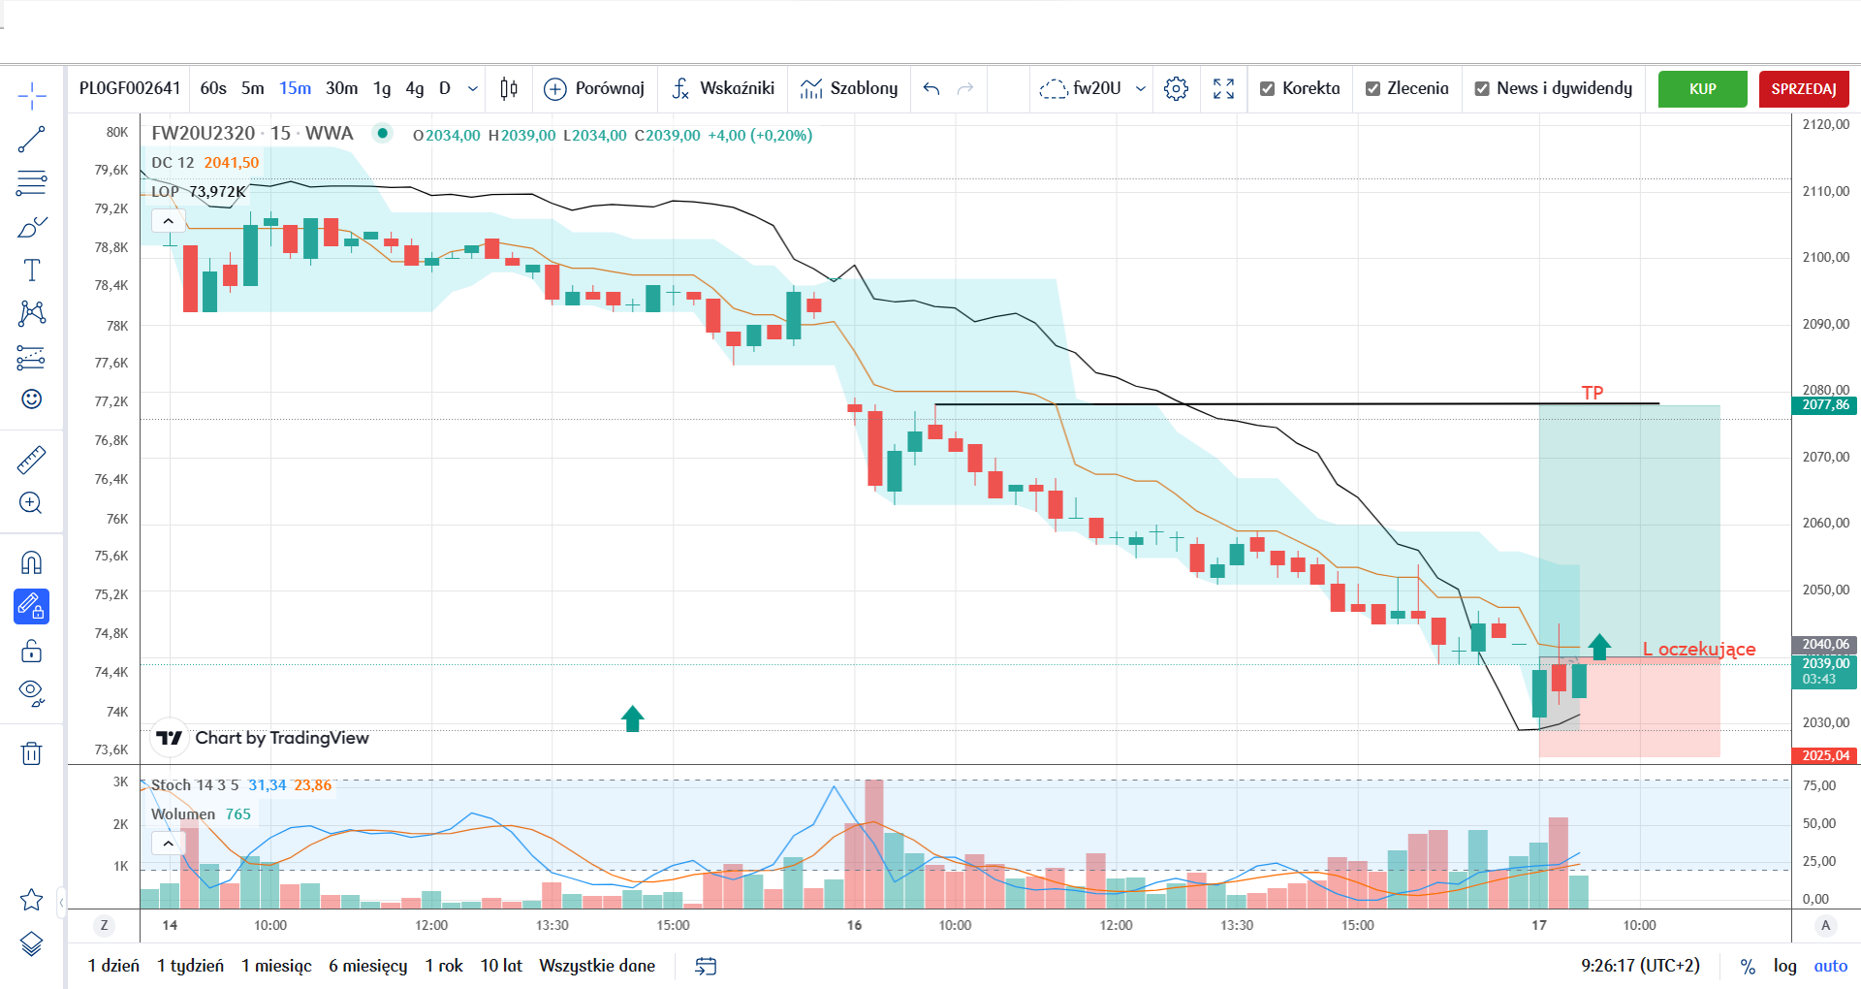
Task: Set range to 1 miesiąc
Action: 276,966
